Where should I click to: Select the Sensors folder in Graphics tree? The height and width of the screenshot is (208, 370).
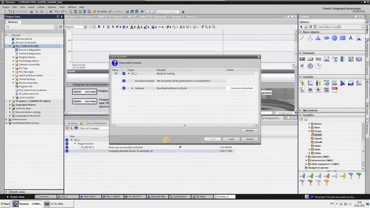[x=318, y=135]
